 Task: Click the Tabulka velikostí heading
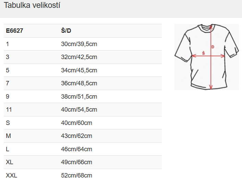coord(32,6)
